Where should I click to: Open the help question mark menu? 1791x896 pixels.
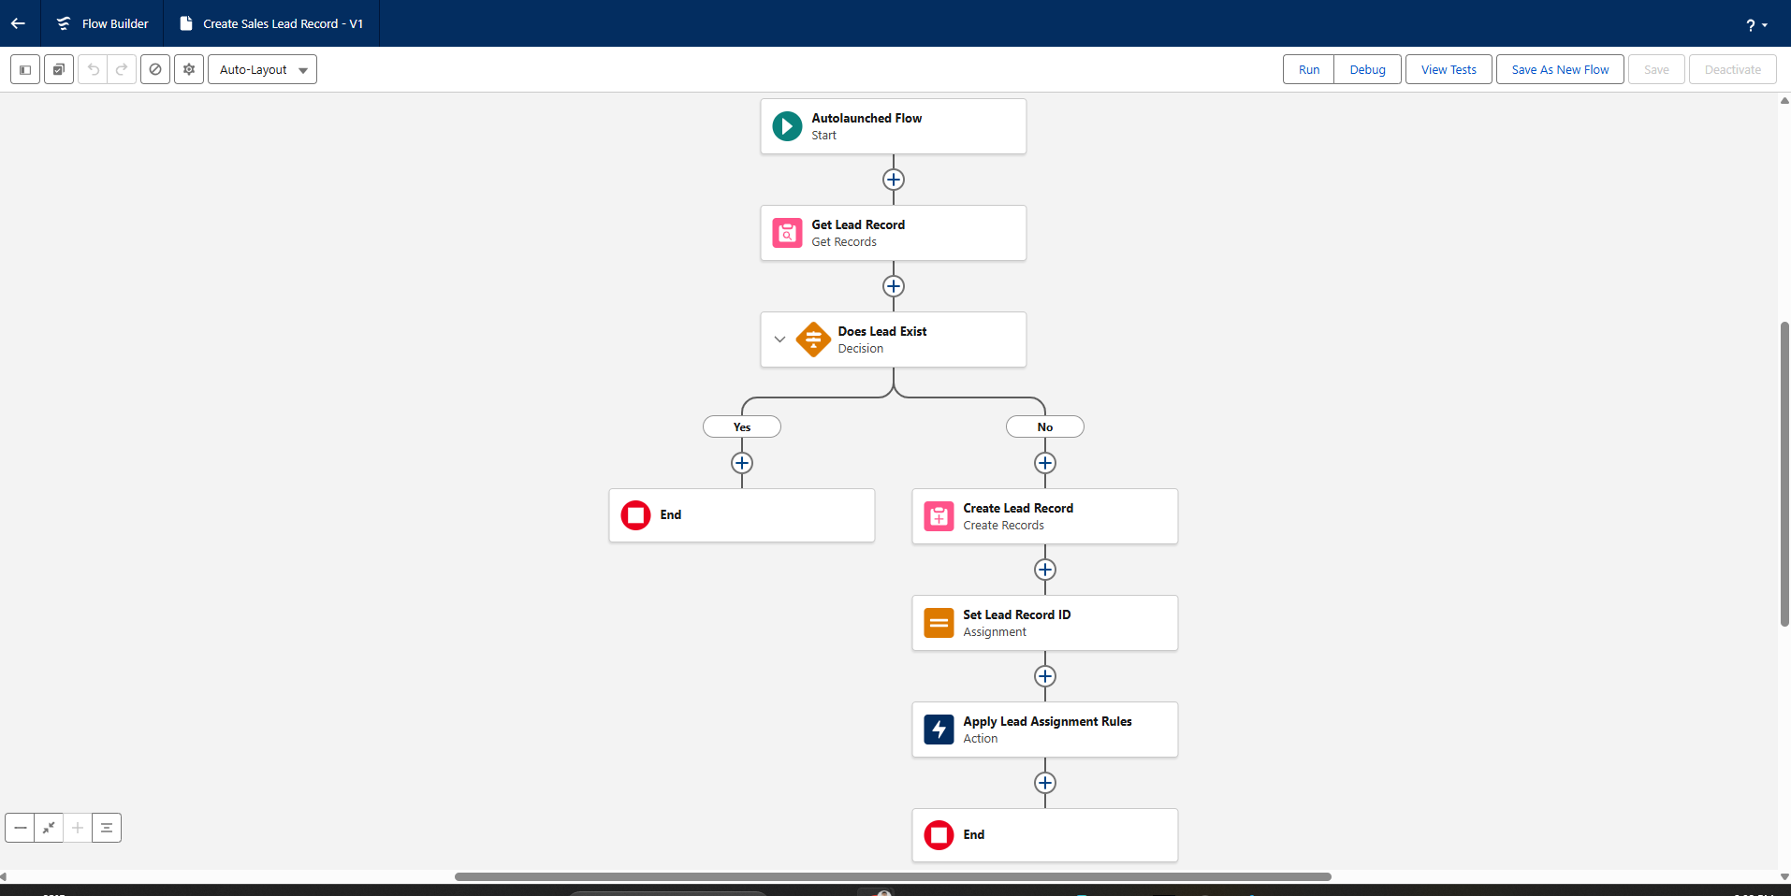point(1756,25)
